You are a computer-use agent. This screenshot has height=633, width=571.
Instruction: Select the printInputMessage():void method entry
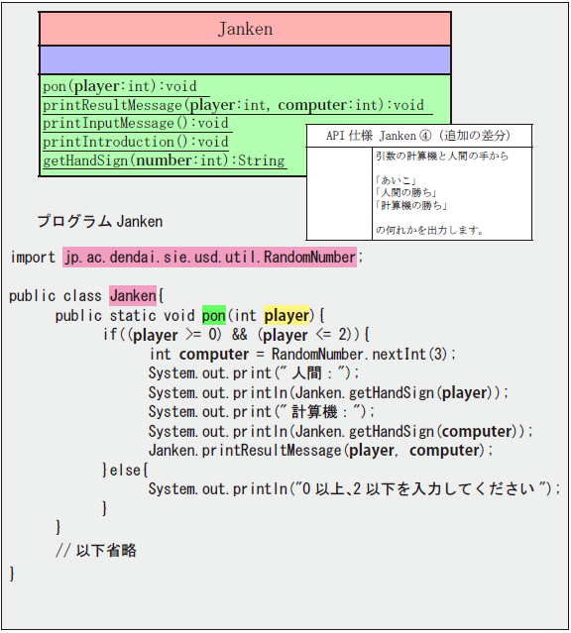pos(136,123)
